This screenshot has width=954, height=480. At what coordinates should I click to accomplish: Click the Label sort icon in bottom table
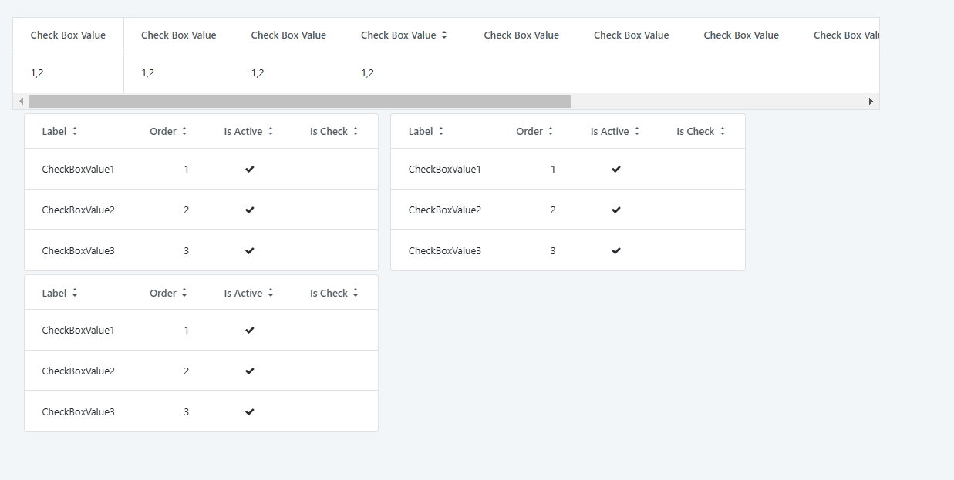coord(75,294)
